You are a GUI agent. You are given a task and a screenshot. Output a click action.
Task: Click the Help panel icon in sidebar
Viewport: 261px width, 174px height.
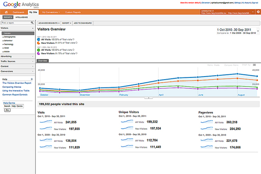[x=32, y=79]
